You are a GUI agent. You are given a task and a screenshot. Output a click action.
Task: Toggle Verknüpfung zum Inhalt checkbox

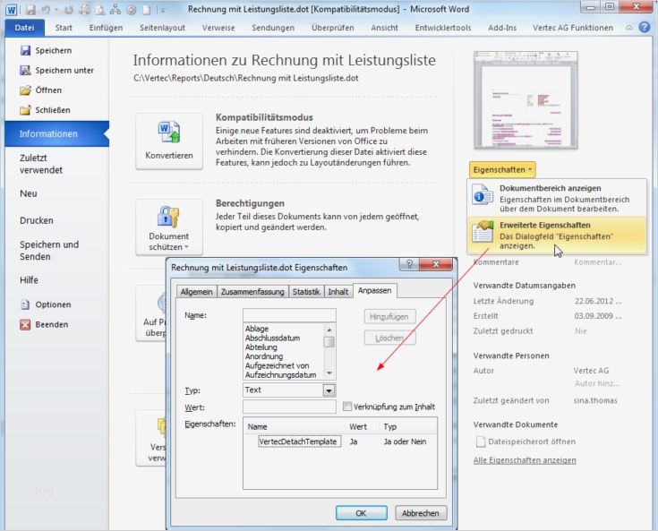[x=347, y=407]
